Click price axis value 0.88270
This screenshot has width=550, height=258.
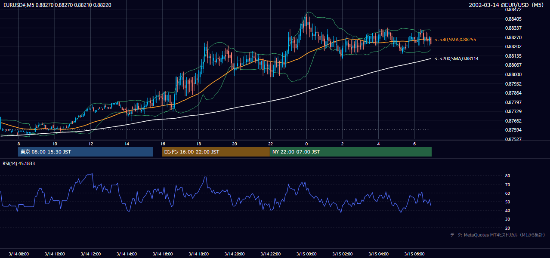[x=513, y=37]
